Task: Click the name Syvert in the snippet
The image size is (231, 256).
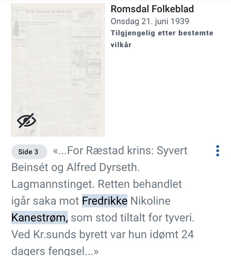Action: point(172,151)
